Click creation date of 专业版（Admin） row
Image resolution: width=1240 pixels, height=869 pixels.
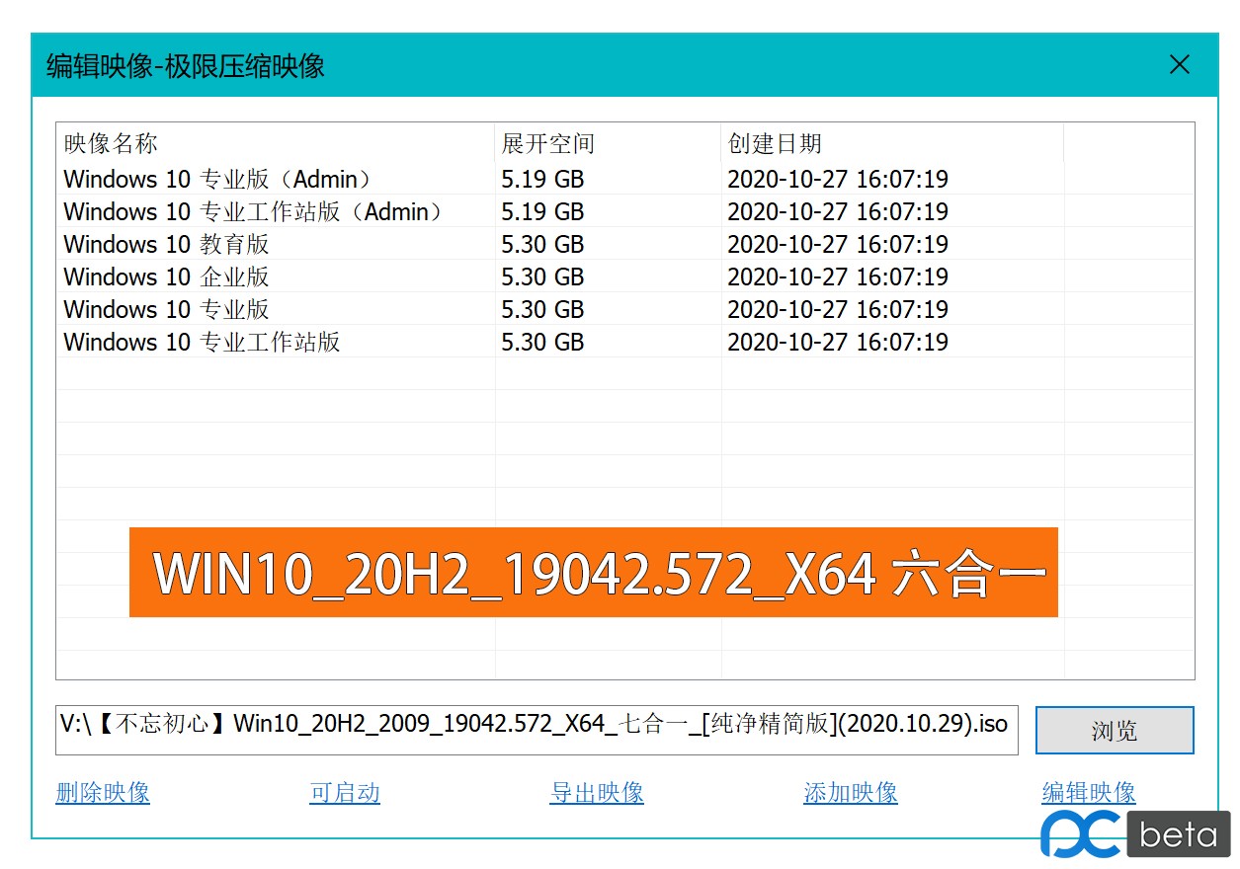[x=838, y=179]
